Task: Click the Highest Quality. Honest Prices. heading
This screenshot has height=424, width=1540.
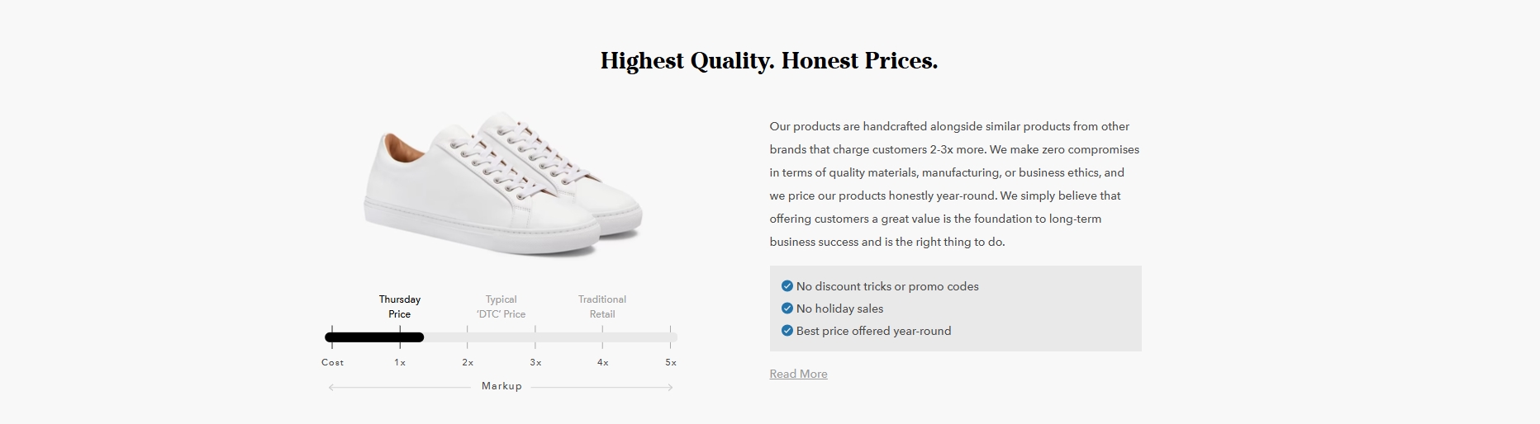Action: 769,61
